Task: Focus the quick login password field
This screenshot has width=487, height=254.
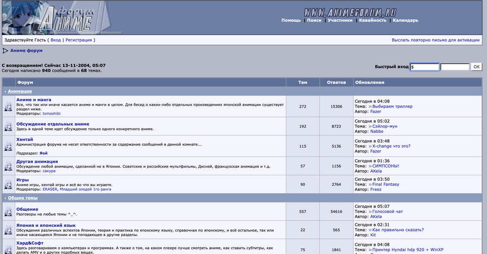Action: (455, 67)
